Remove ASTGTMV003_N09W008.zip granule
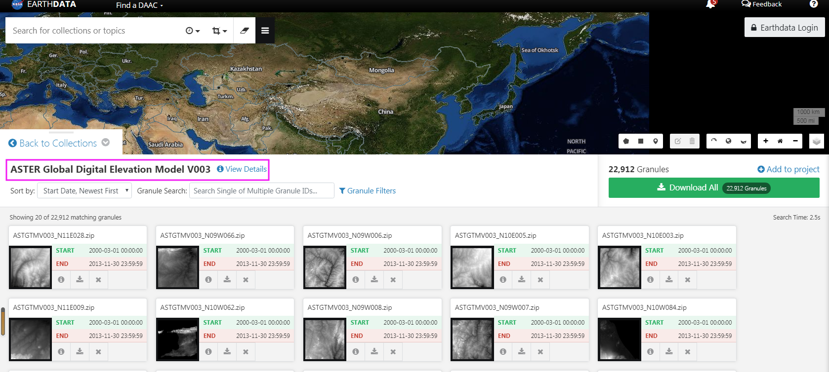 393,352
